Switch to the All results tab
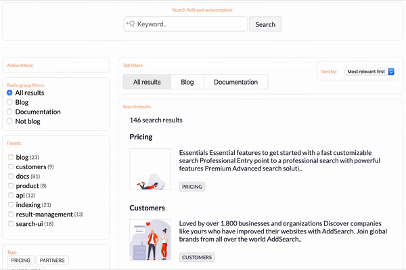406x270 pixels. (x=147, y=82)
